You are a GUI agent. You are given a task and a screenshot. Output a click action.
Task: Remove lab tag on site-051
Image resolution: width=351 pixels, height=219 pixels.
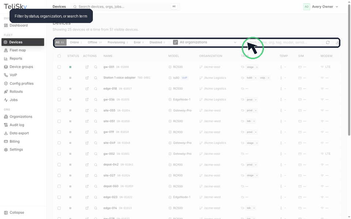(x=254, y=121)
